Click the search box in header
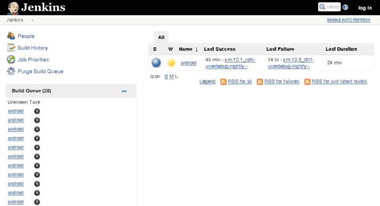This screenshot has height=206, width=380. 329,7
